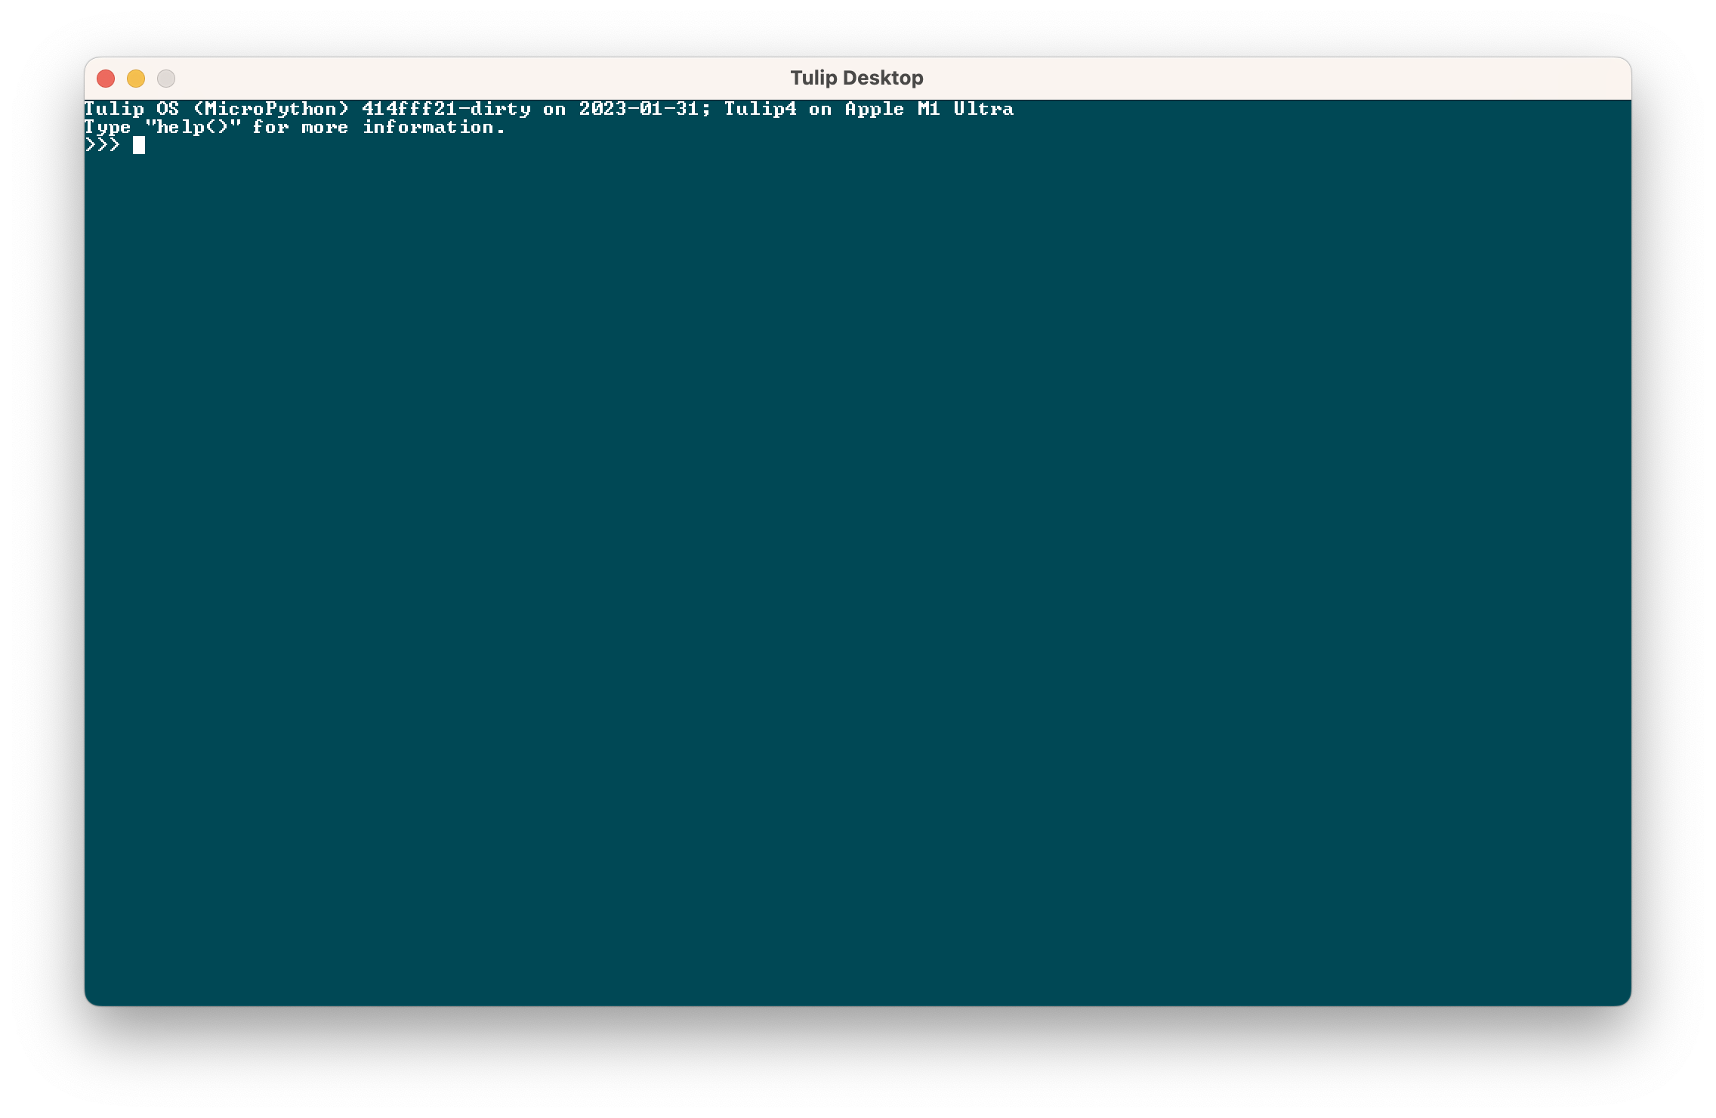Click the 414fff21-dirty version hash

point(446,109)
